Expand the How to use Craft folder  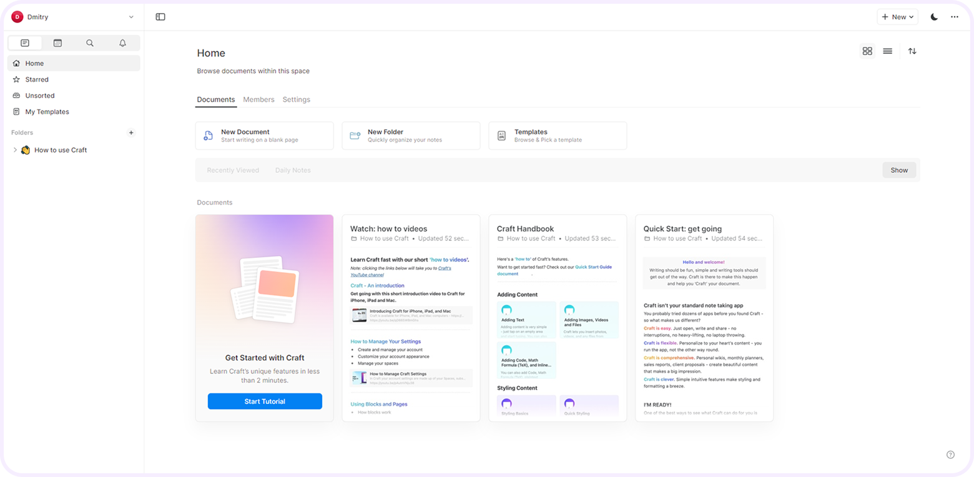point(15,150)
